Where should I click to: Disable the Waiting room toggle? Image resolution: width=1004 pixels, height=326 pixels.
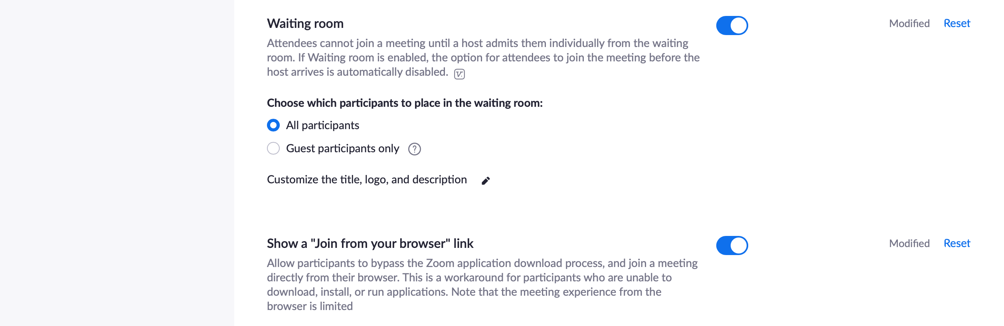click(x=733, y=25)
